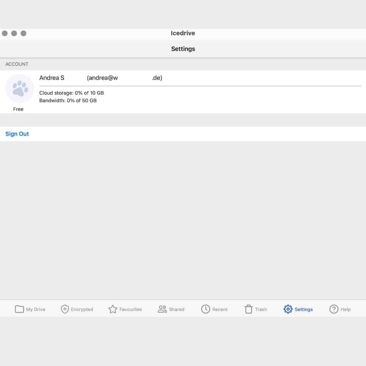Click the Cloud storage usage text
Viewport: 366px width, 366px height.
(71, 93)
